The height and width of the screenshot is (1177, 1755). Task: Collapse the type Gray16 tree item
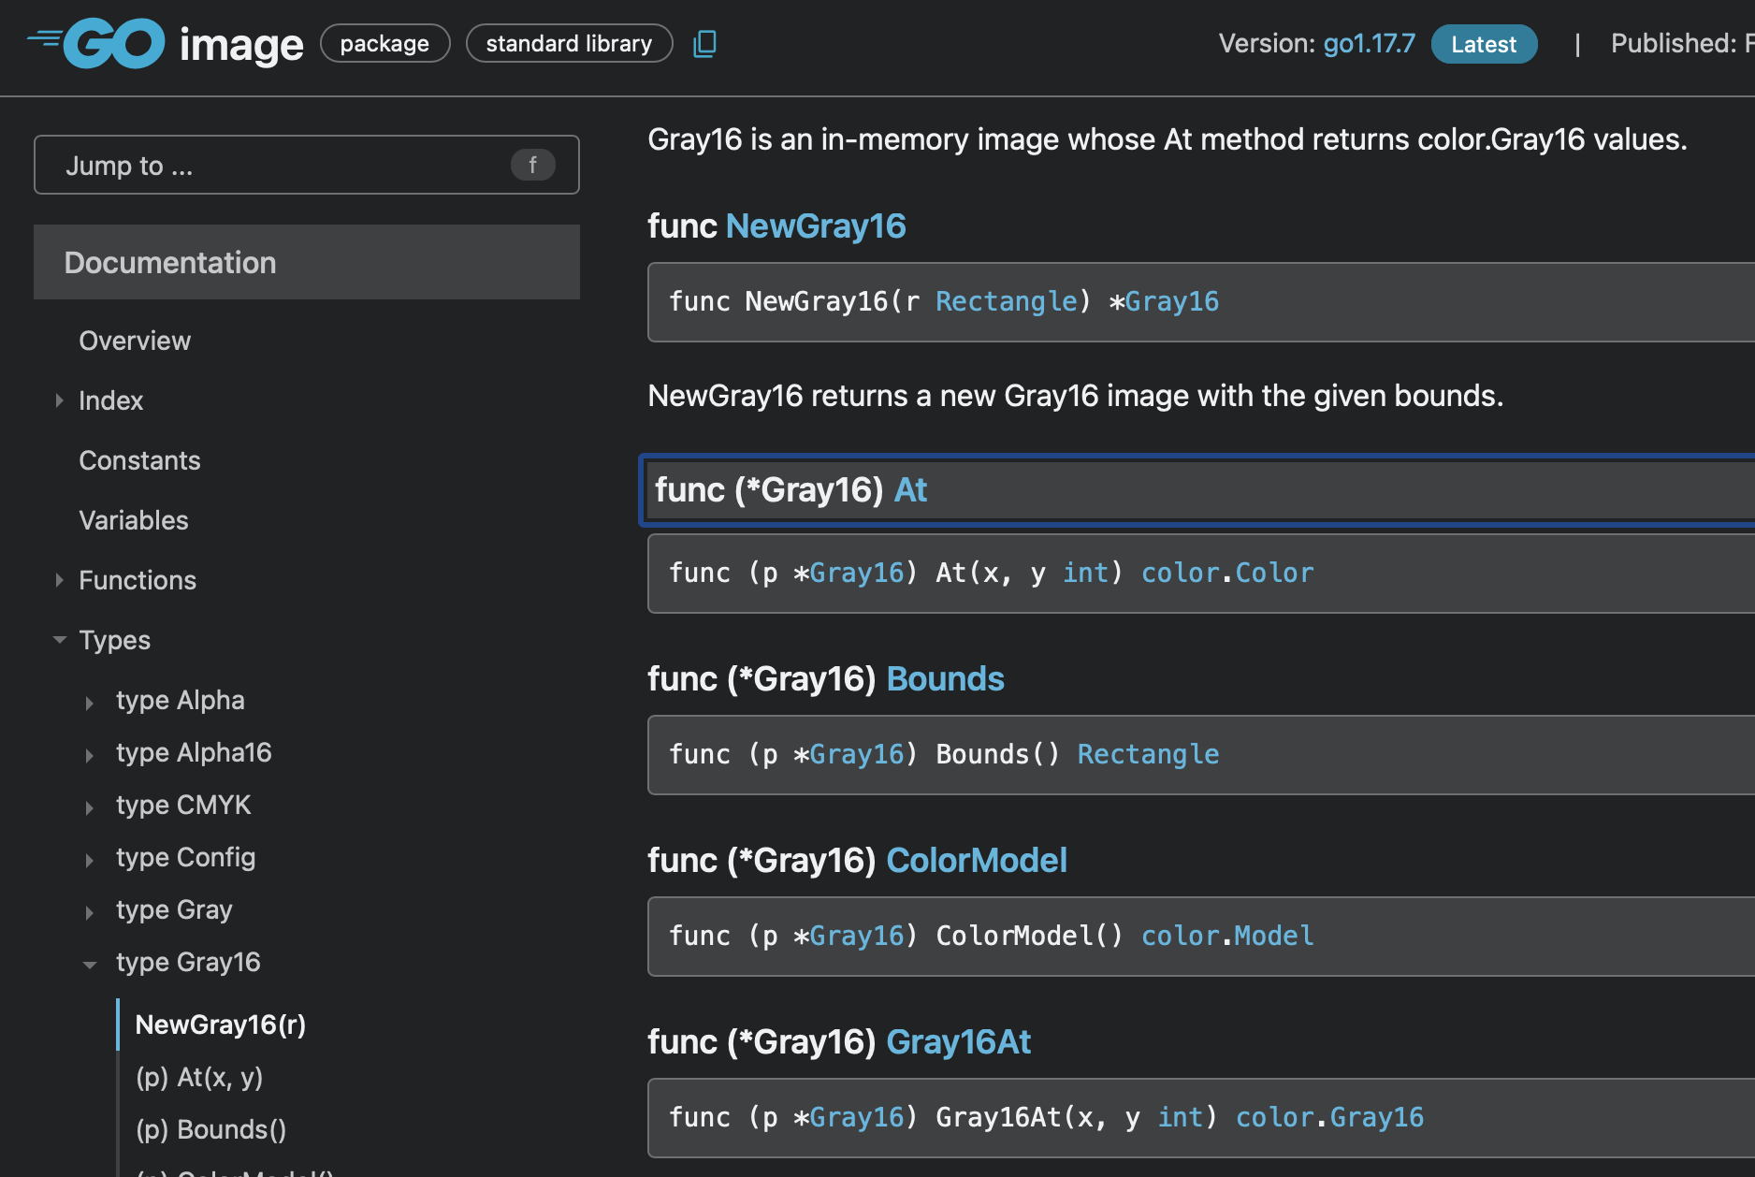pyautogui.click(x=90, y=965)
